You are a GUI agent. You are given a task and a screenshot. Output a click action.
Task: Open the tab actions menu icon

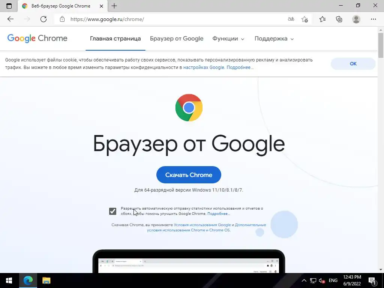click(9, 6)
